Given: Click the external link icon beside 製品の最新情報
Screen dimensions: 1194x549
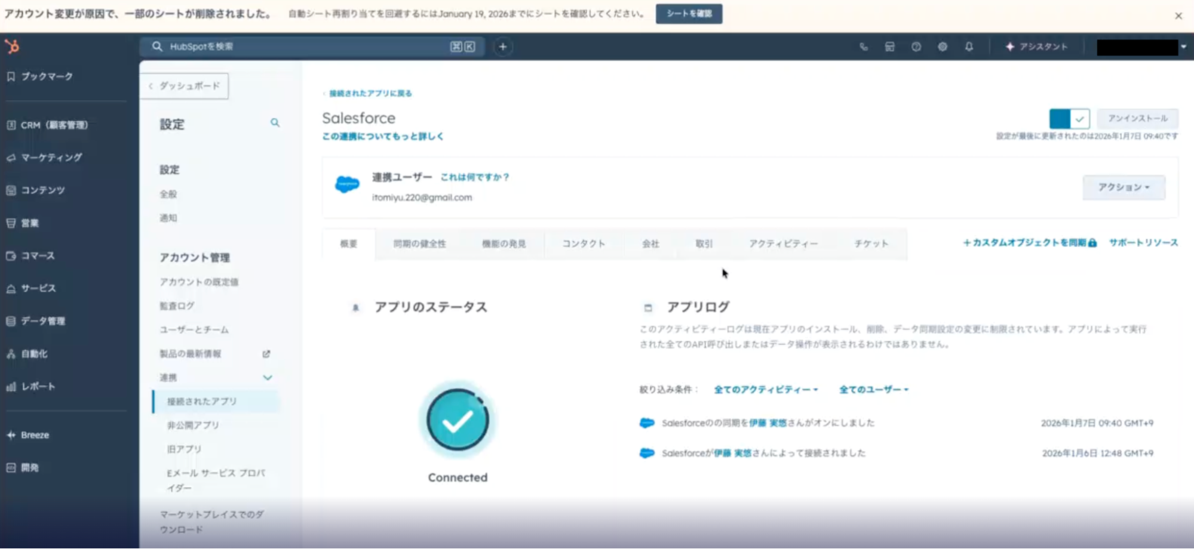Looking at the screenshot, I should click(x=266, y=354).
